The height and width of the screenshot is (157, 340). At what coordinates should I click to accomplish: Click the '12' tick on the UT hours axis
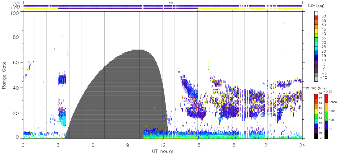click(163, 145)
